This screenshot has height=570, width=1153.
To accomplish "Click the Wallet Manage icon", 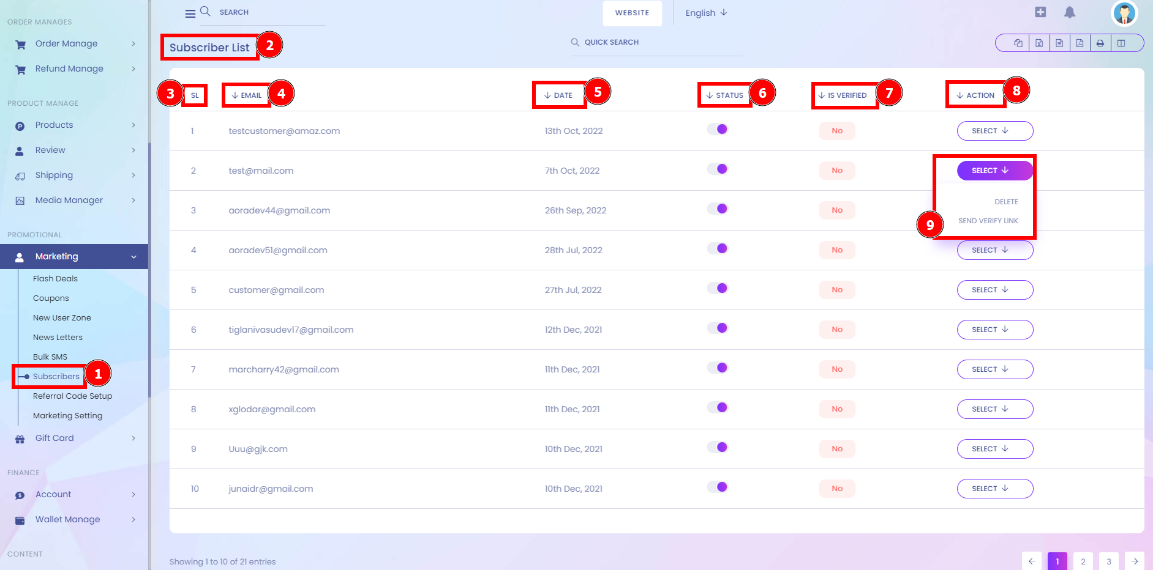I will [x=20, y=520].
